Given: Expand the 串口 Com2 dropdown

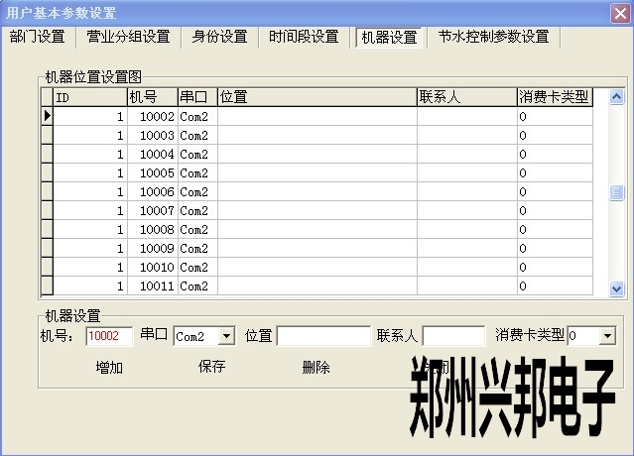Looking at the screenshot, I should tap(227, 336).
